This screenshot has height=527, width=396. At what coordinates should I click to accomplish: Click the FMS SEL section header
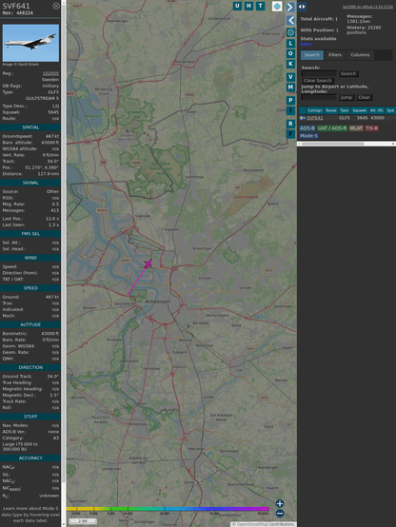30,234
